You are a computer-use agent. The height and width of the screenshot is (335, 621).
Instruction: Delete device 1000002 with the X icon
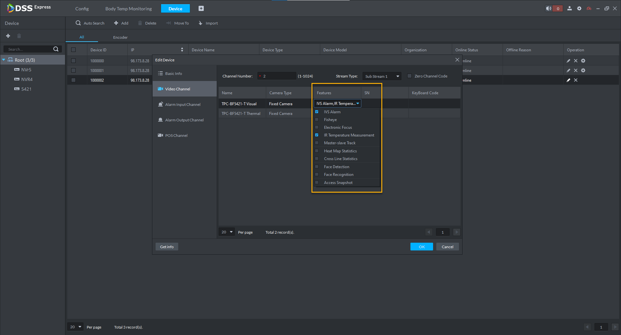pos(576,80)
